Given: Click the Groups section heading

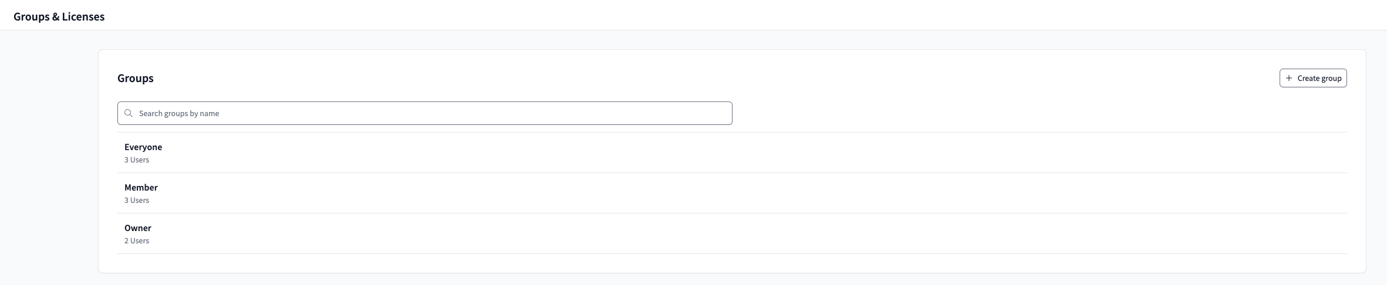Looking at the screenshot, I should (136, 78).
